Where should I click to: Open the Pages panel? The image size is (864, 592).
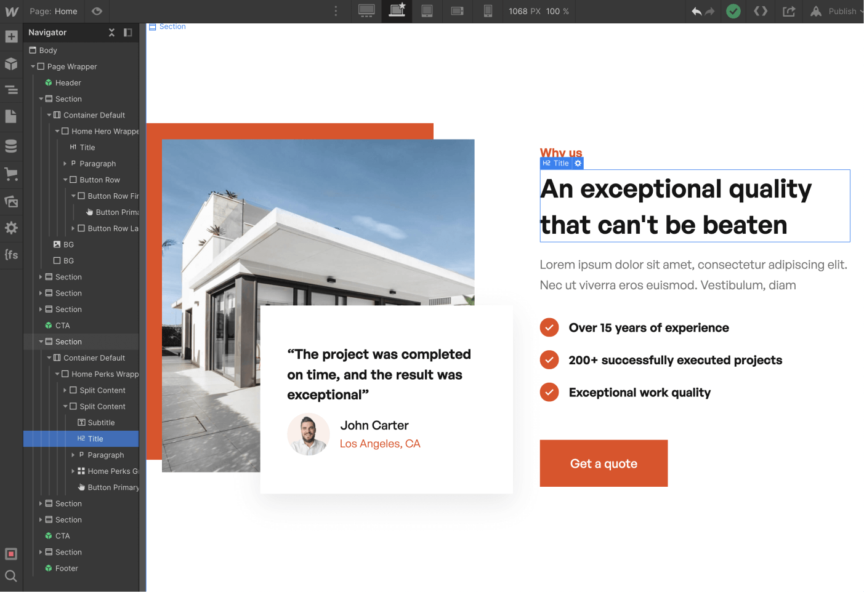(x=11, y=117)
